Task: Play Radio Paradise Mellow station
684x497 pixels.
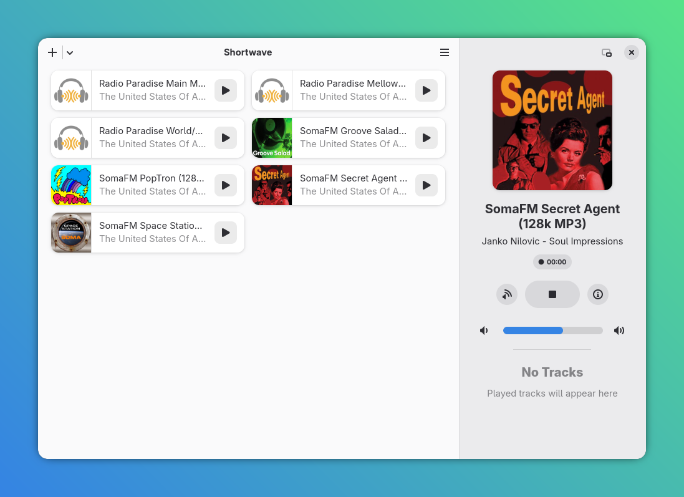Action: [x=426, y=90]
